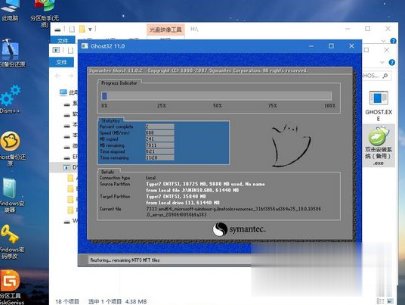Select the 光盘映像工具 ribbon tab
This screenshot has height=305, width=405.
point(165,30)
